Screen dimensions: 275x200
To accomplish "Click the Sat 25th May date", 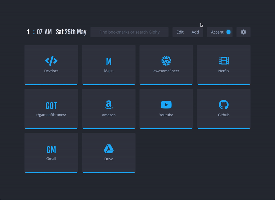I will click(x=71, y=32).
